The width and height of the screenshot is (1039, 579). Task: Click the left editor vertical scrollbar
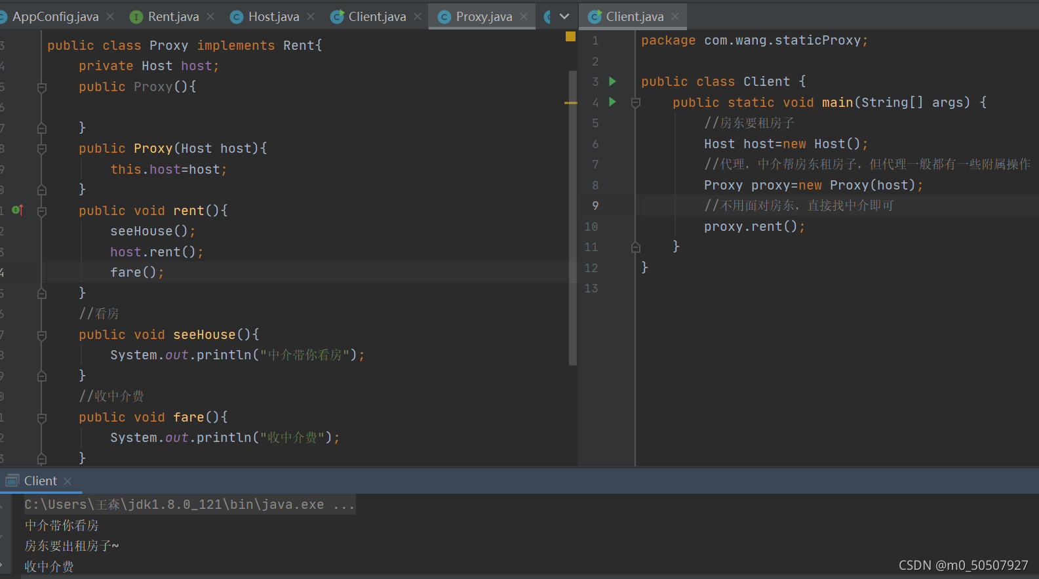[573, 216]
